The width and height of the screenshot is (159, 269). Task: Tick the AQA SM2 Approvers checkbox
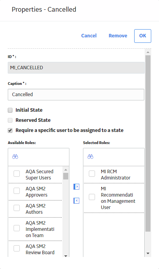coord(17,191)
